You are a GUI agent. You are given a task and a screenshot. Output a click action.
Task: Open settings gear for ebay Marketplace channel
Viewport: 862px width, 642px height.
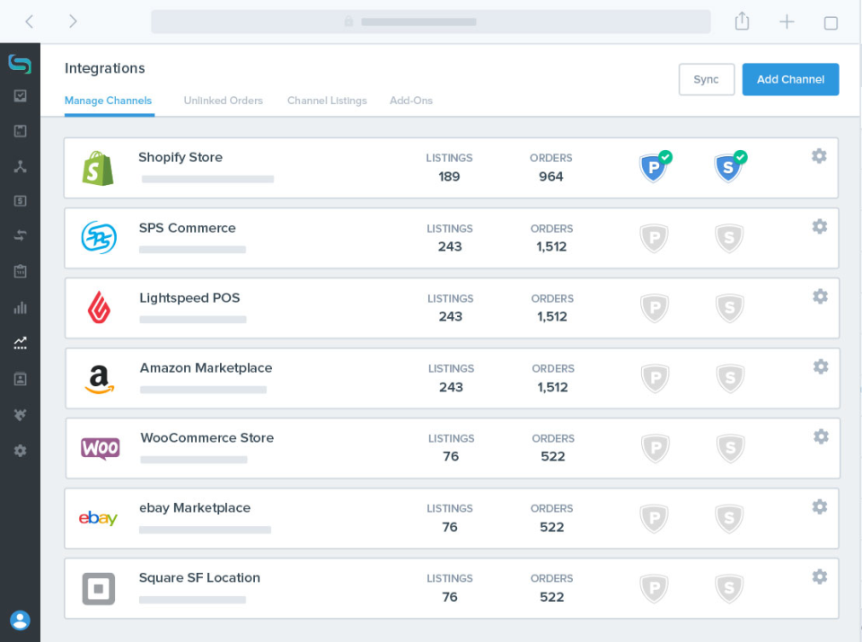click(x=819, y=506)
